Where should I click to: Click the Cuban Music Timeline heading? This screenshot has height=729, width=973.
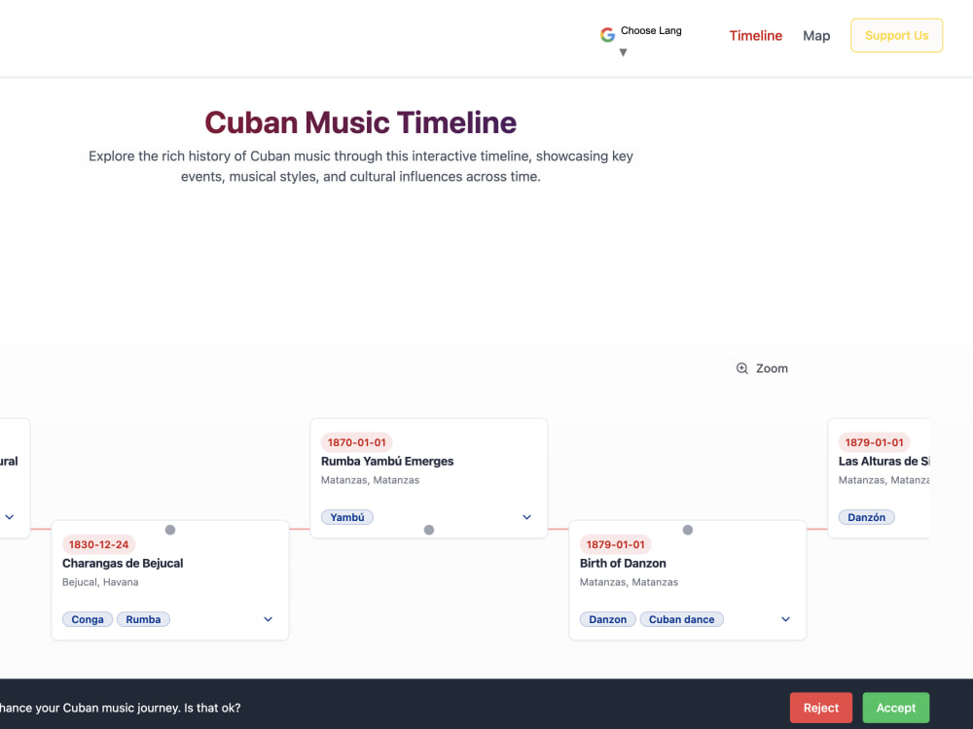(x=361, y=122)
